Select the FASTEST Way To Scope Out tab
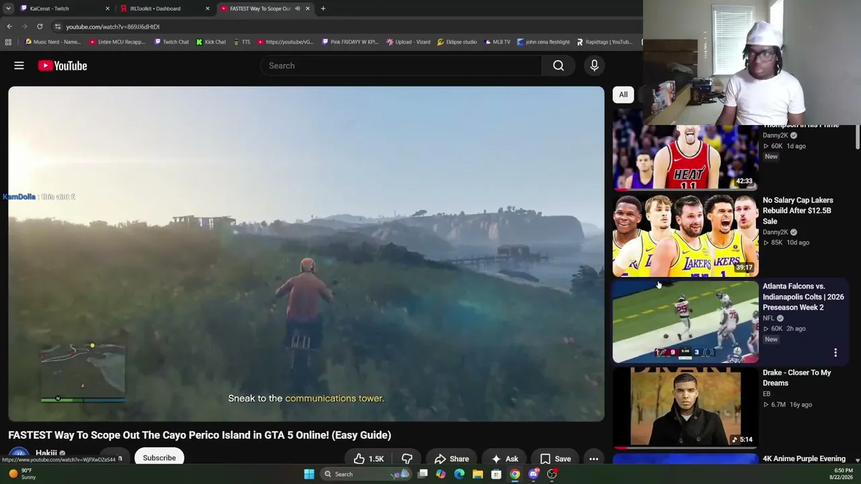 264,9
